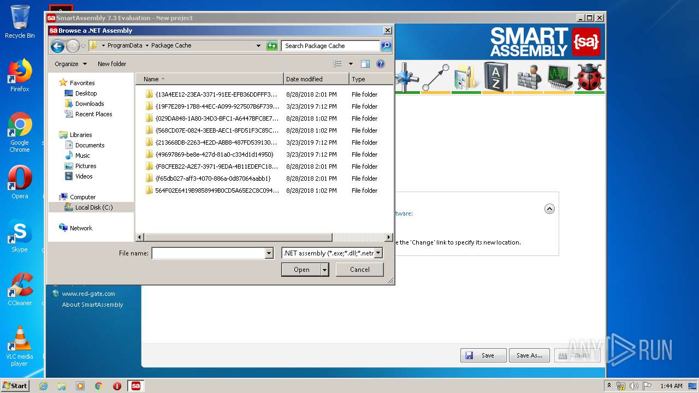The width and height of the screenshot is (699, 393).
Task: Click the arrow pruning icon in SmartAssembly toolbar
Action: (436, 77)
